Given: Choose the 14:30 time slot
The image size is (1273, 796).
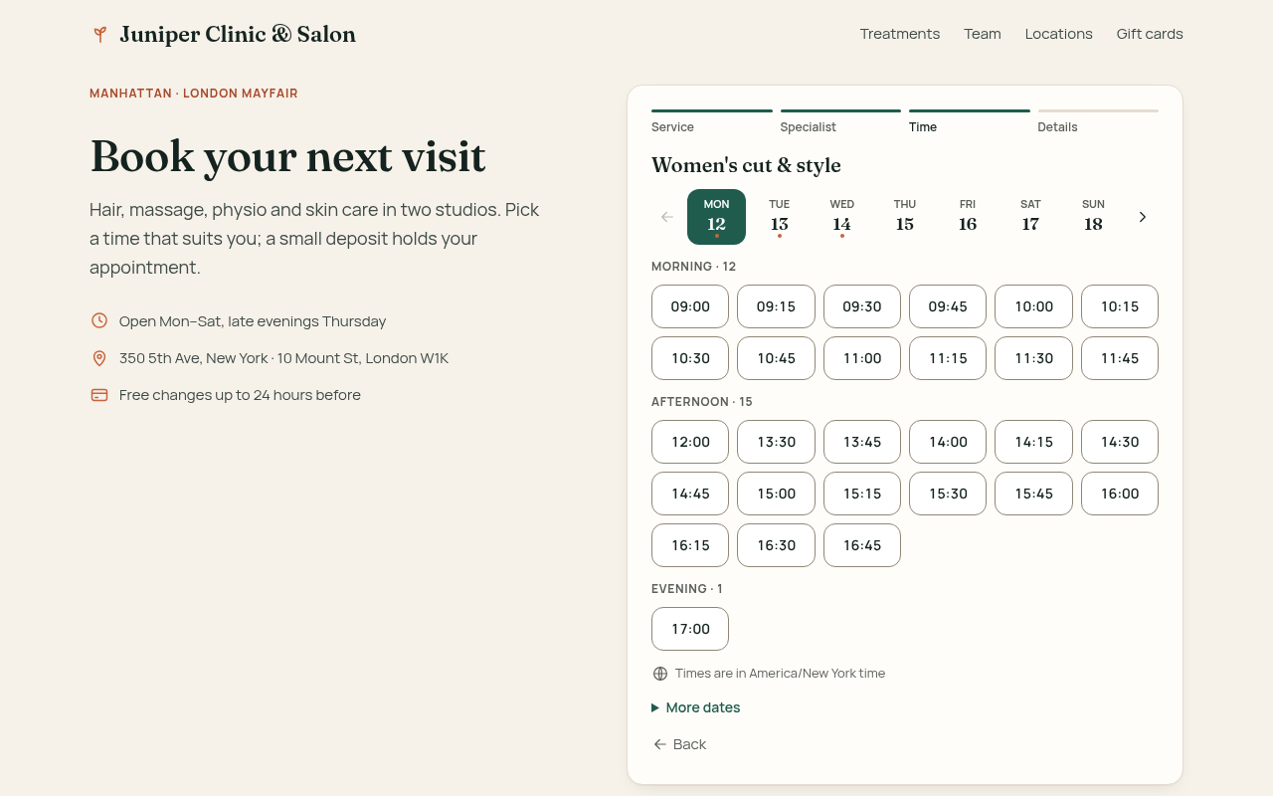Looking at the screenshot, I should pyautogui.click(x=1120, y=442).
